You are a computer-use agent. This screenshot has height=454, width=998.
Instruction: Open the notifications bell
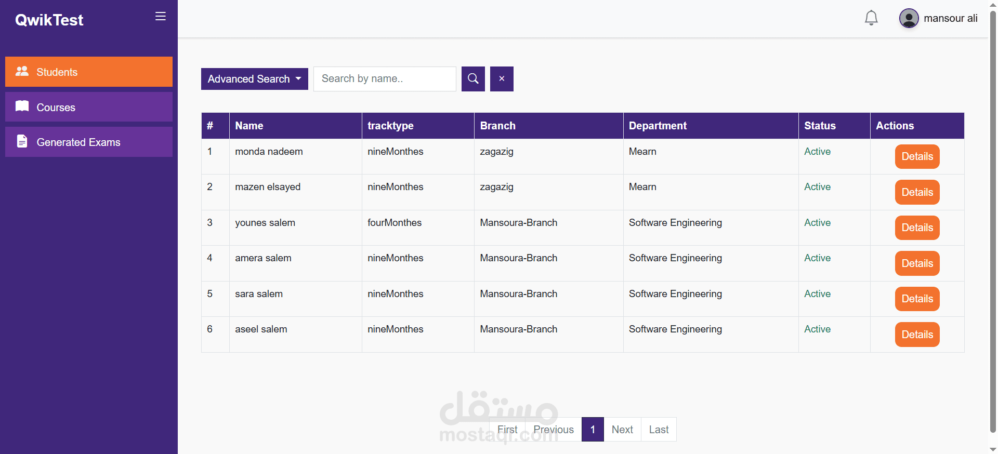coord(871,18)
